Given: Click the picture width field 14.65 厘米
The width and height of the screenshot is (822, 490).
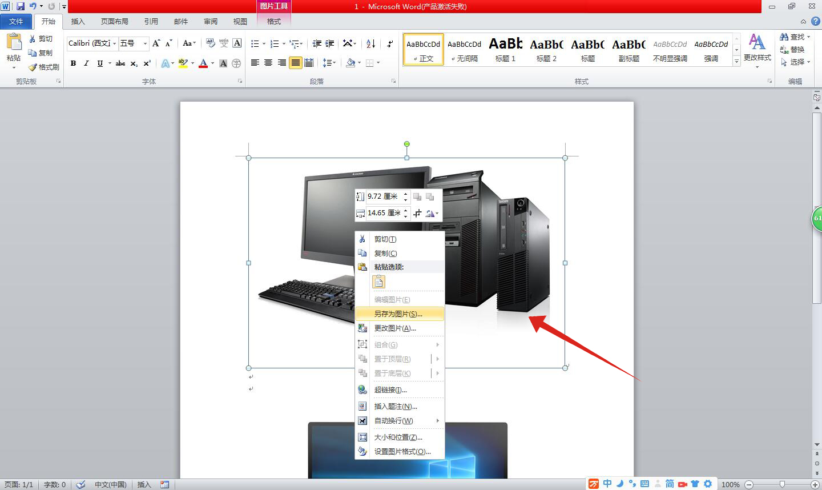Looking at the screenshot, I should click(384, 213).
